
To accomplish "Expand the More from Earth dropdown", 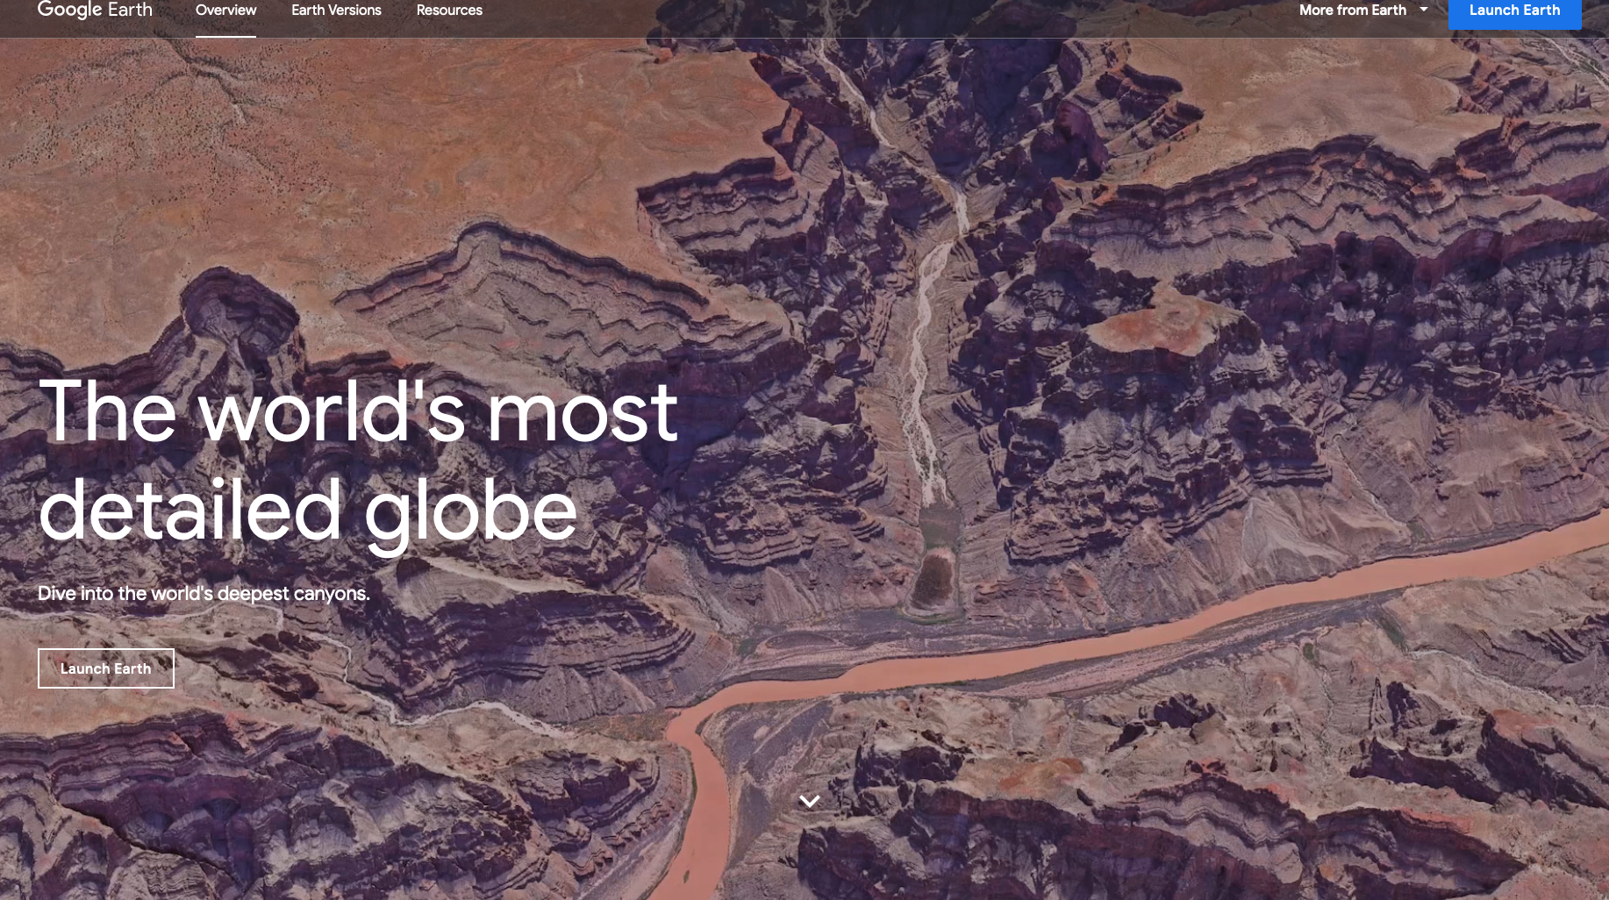I will coord(1363,11).
